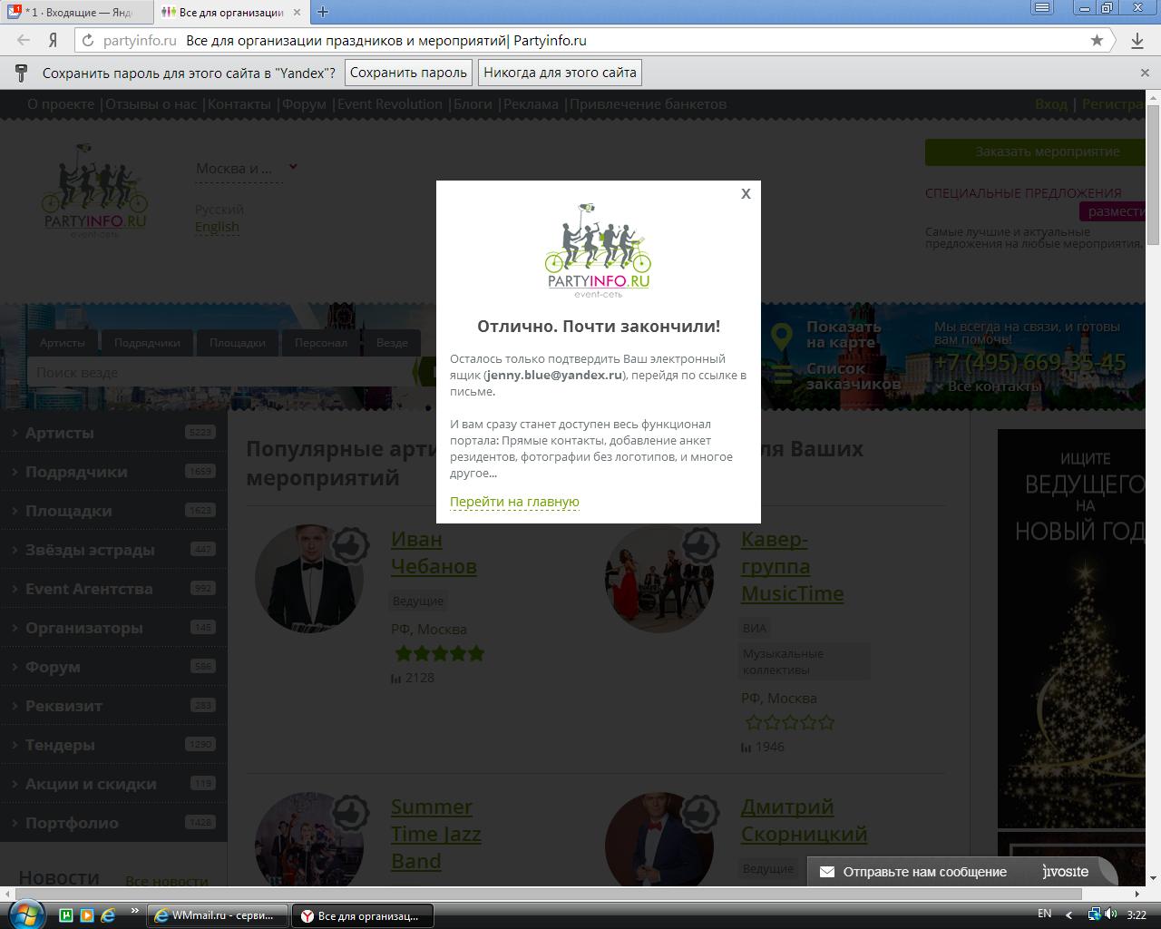Click the 'Вход' login link
This screenshot has width=1161, height=929.
pos(1051,103)
